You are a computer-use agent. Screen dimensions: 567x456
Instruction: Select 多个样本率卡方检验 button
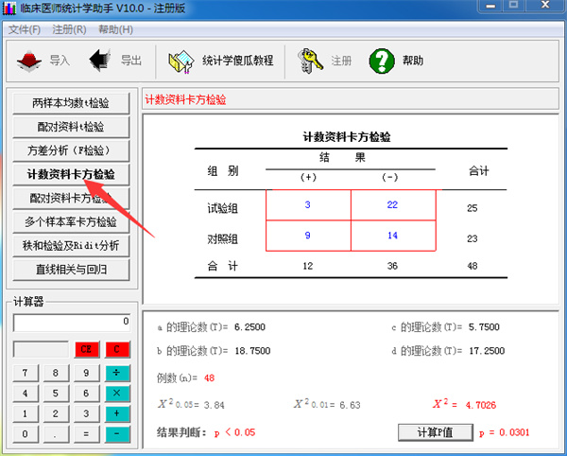71,221
